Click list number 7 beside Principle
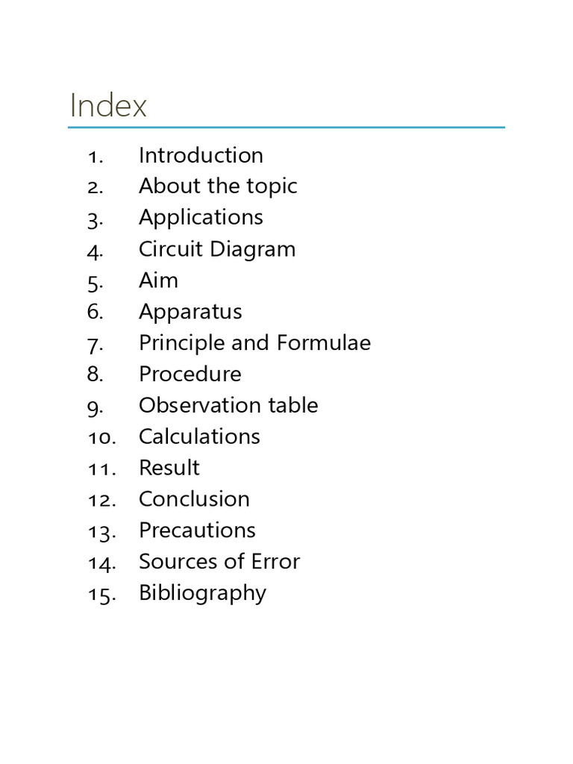This screenshot has height=764, width=573. [95, 345]
